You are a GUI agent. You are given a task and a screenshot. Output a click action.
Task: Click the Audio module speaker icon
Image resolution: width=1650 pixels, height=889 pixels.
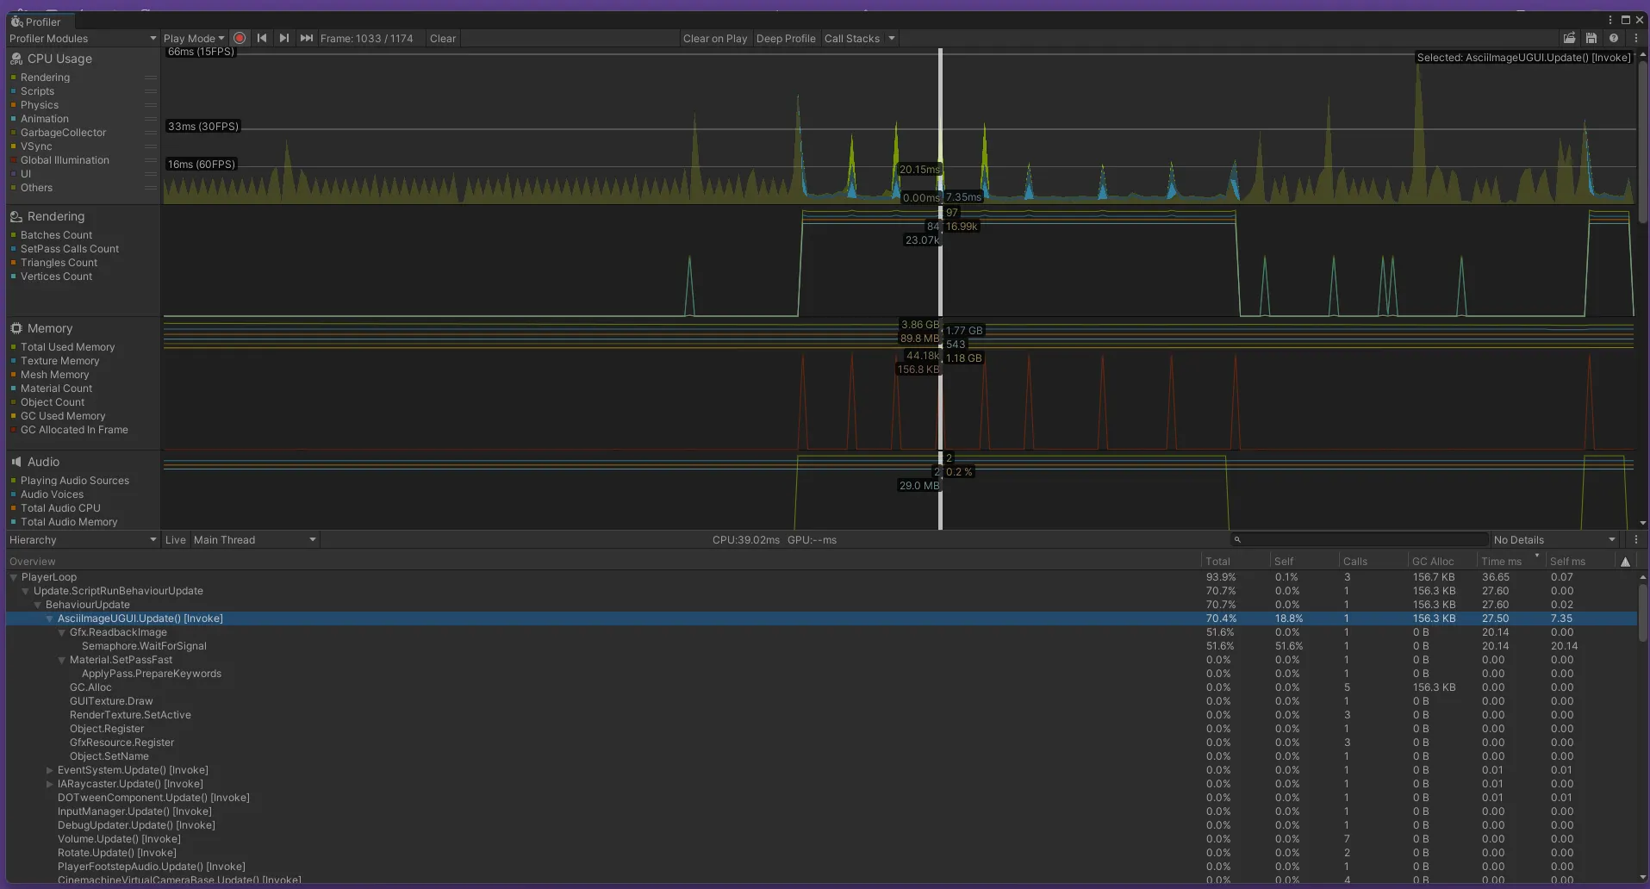[x=16, y=462]
